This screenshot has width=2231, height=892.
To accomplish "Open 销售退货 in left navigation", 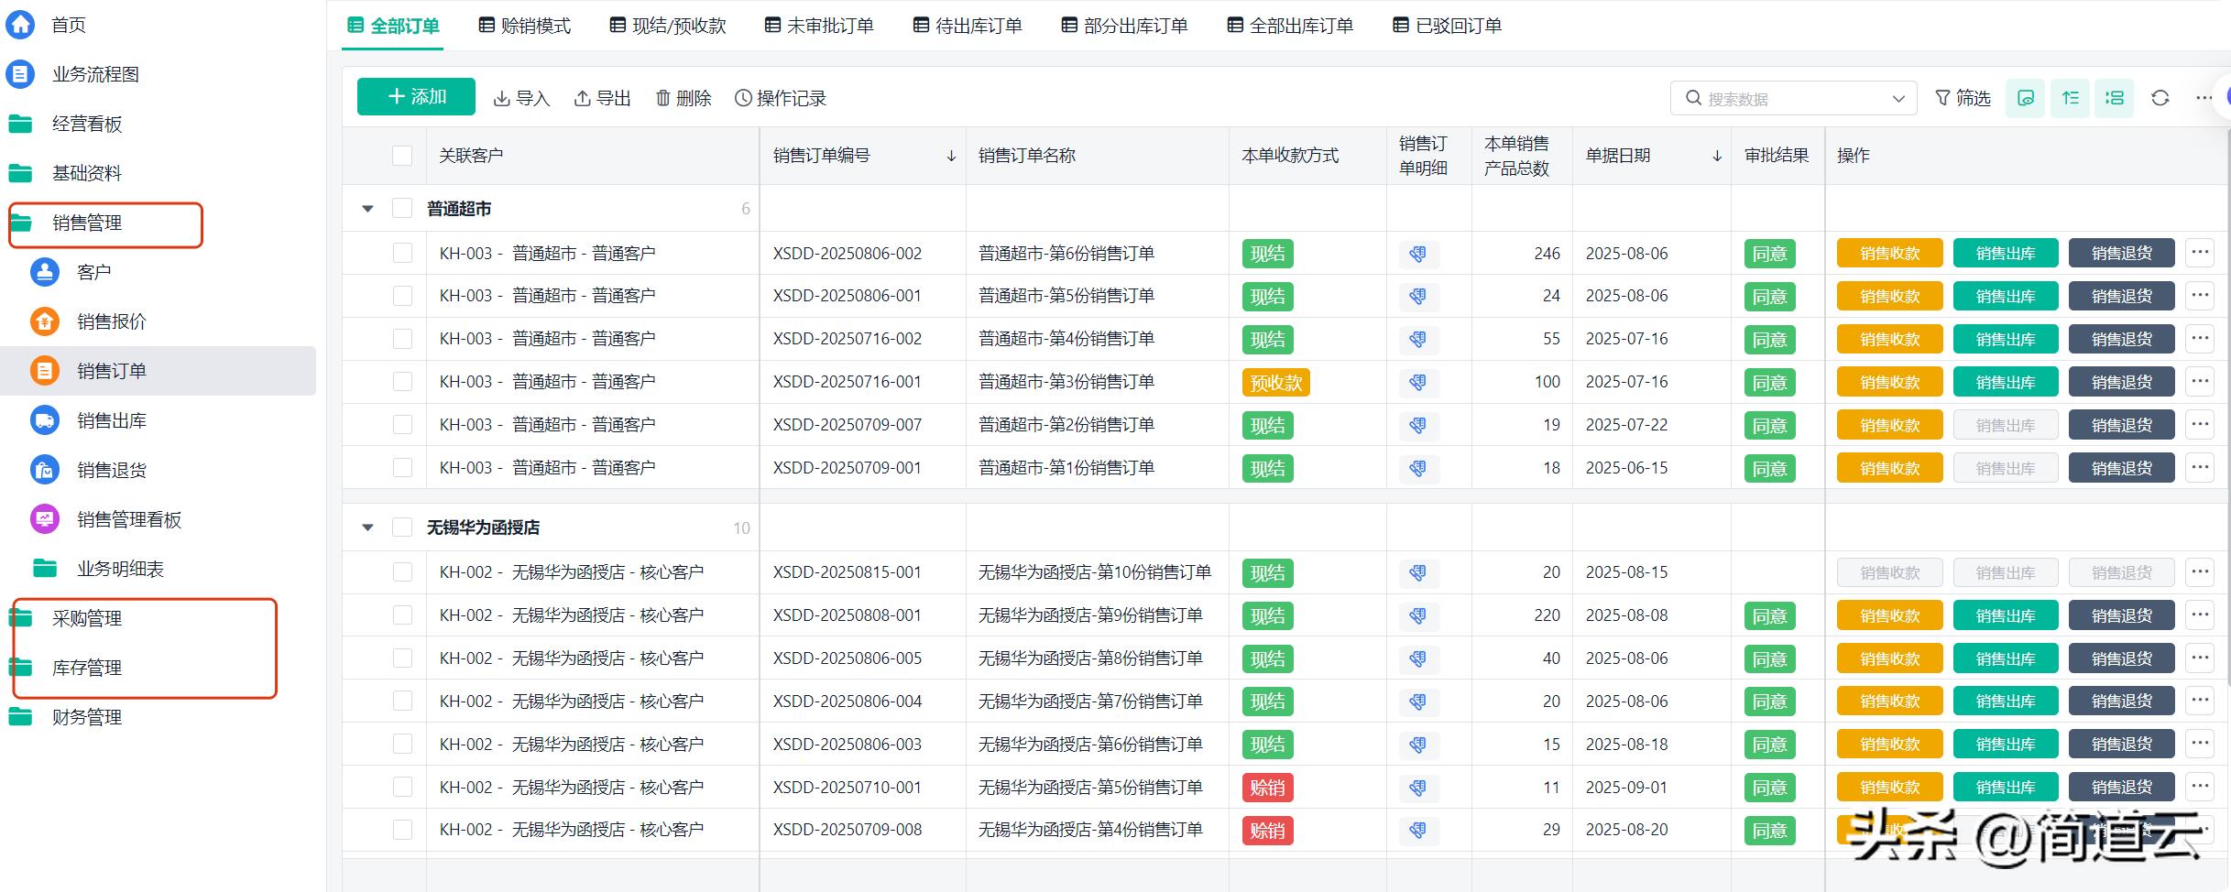I will tap(109, 469).
